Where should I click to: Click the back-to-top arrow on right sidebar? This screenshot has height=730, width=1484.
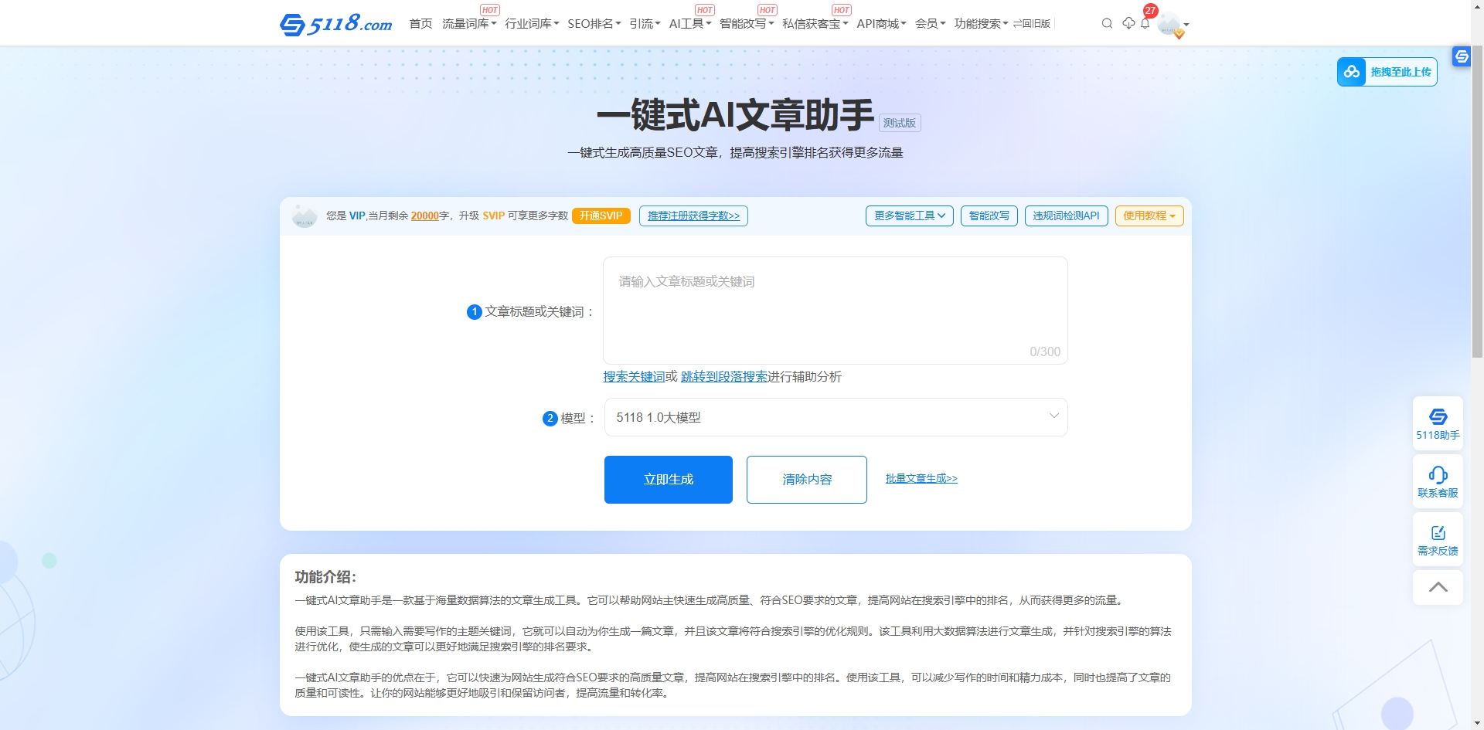(x=1438, y=587)
